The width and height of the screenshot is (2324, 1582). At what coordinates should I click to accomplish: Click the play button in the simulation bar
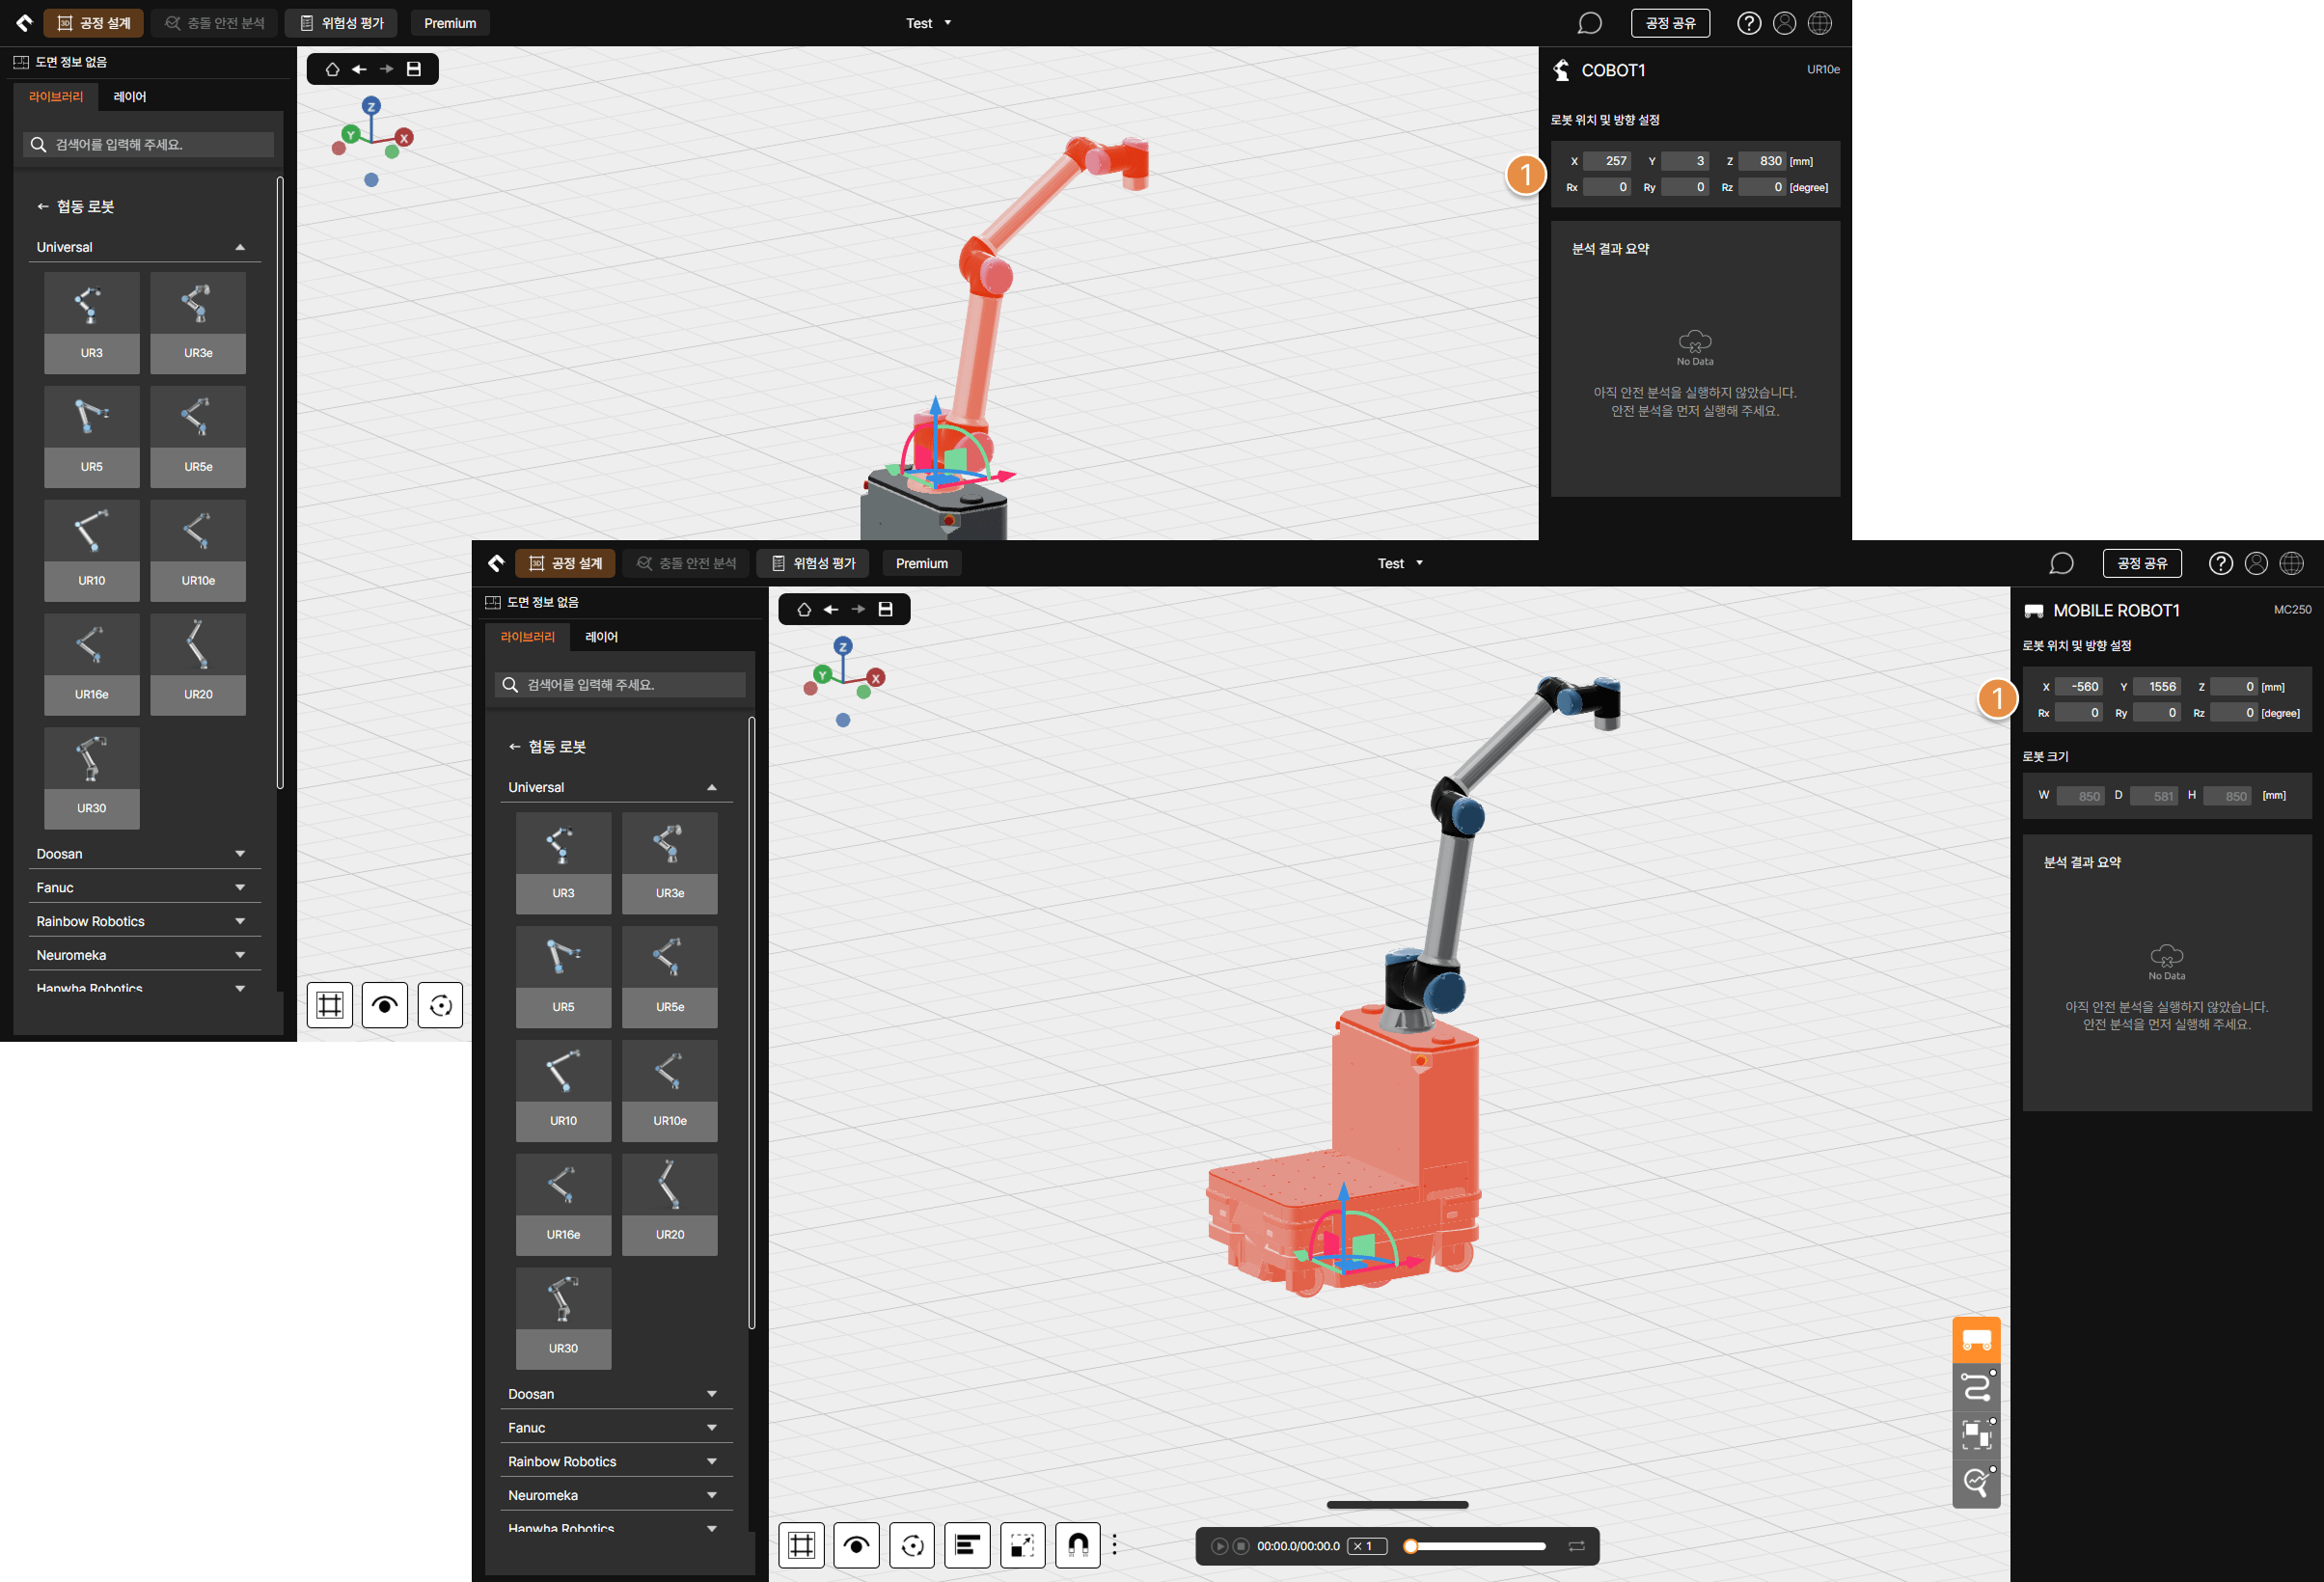(1219, 1546)
